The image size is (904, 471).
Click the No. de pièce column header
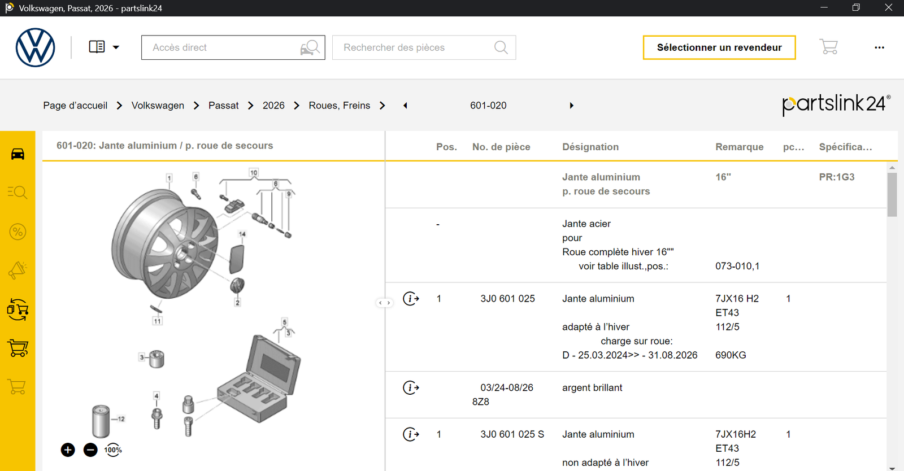click(x=501, y=147)
